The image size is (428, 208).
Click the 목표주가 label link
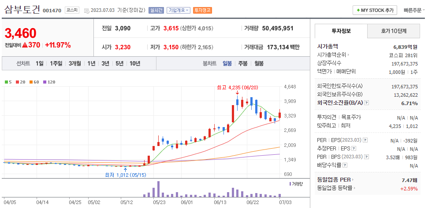tap(352, 117)
